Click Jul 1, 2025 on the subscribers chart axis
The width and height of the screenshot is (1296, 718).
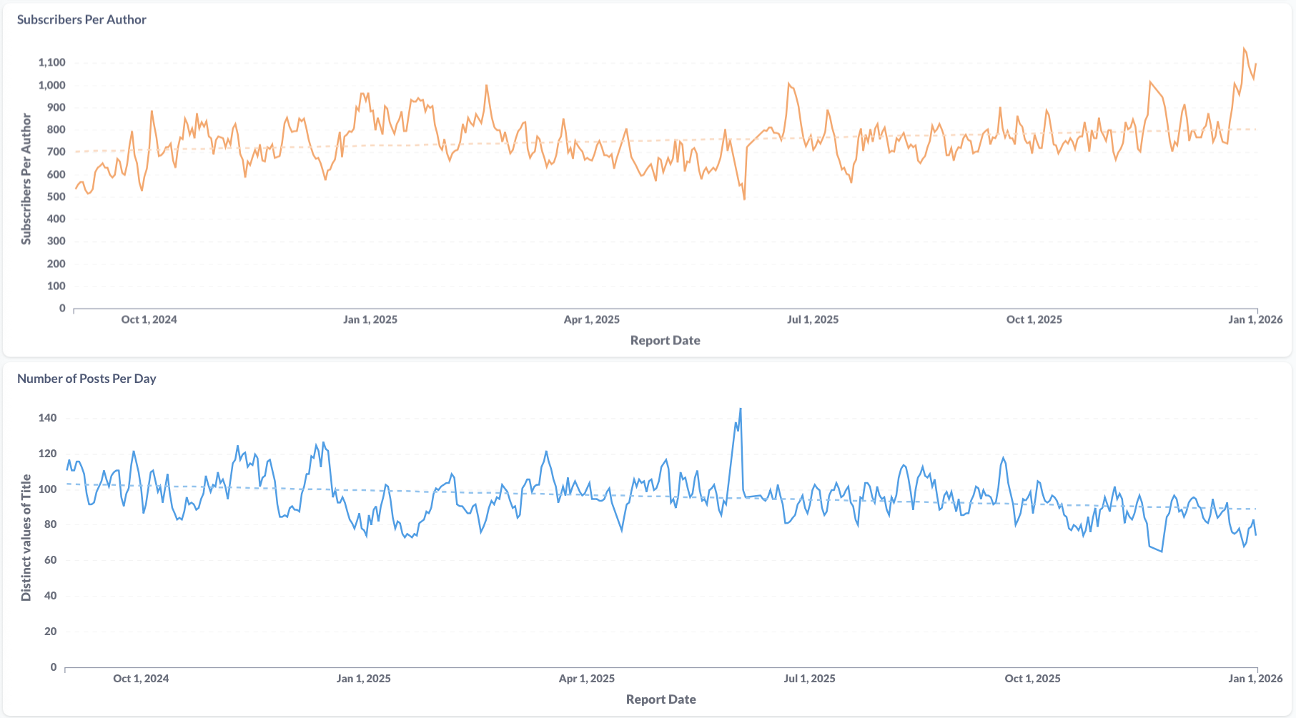pyautogui.click(x=813, y=319)
